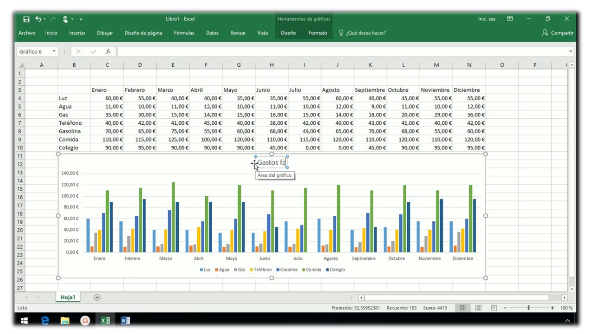Click the Gasolina row label cell
The image size is (593, 334).
pos(74,131)
